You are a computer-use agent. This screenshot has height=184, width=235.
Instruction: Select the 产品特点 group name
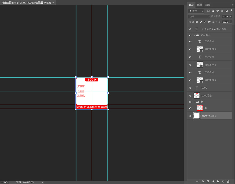coord(206,35)
